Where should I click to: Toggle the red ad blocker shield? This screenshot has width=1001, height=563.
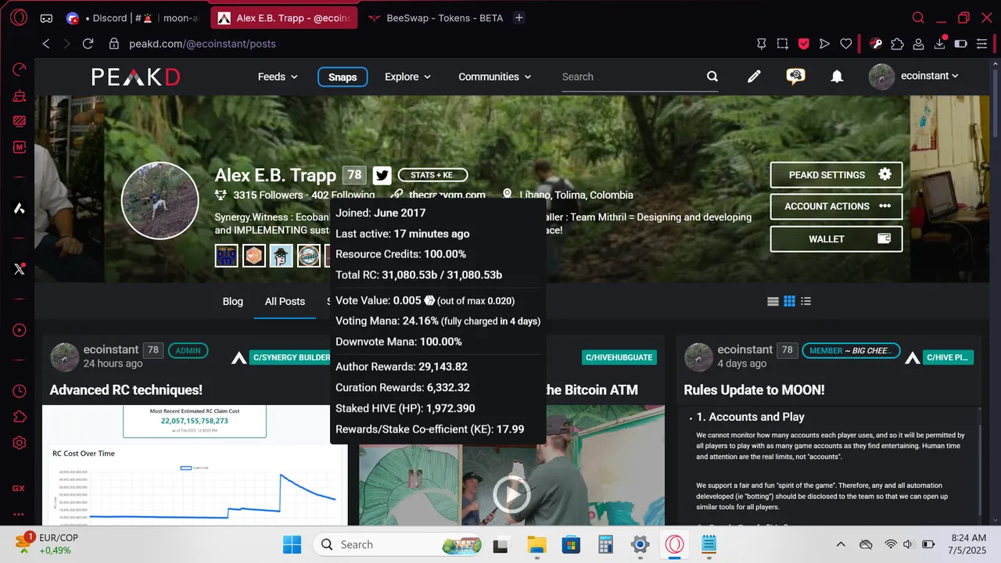803,44
